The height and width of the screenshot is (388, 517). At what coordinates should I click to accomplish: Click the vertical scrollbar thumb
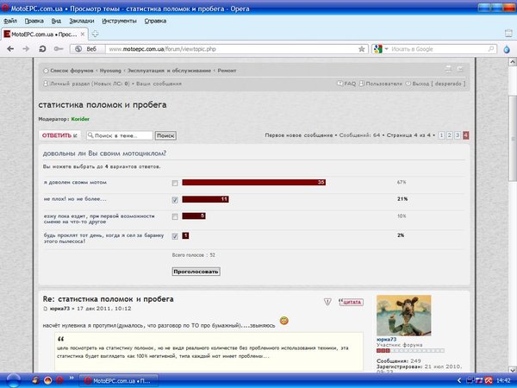click(x=513, y=139)
